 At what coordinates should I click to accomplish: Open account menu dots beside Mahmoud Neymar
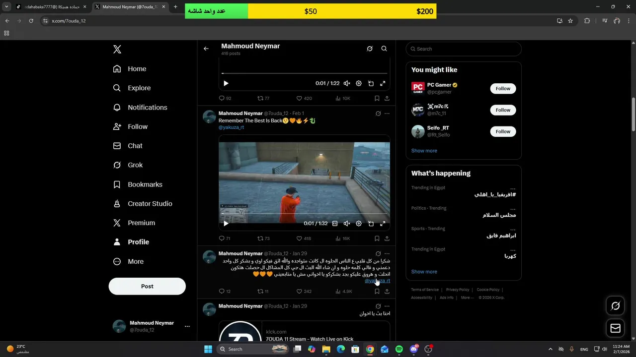pyautogui.click(x=187, y=326)
